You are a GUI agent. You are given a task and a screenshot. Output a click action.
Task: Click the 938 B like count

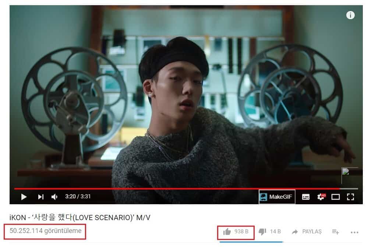coord(241,232)
